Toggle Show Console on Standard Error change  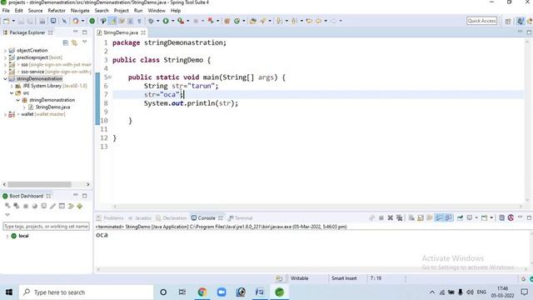tap(448, 217)
